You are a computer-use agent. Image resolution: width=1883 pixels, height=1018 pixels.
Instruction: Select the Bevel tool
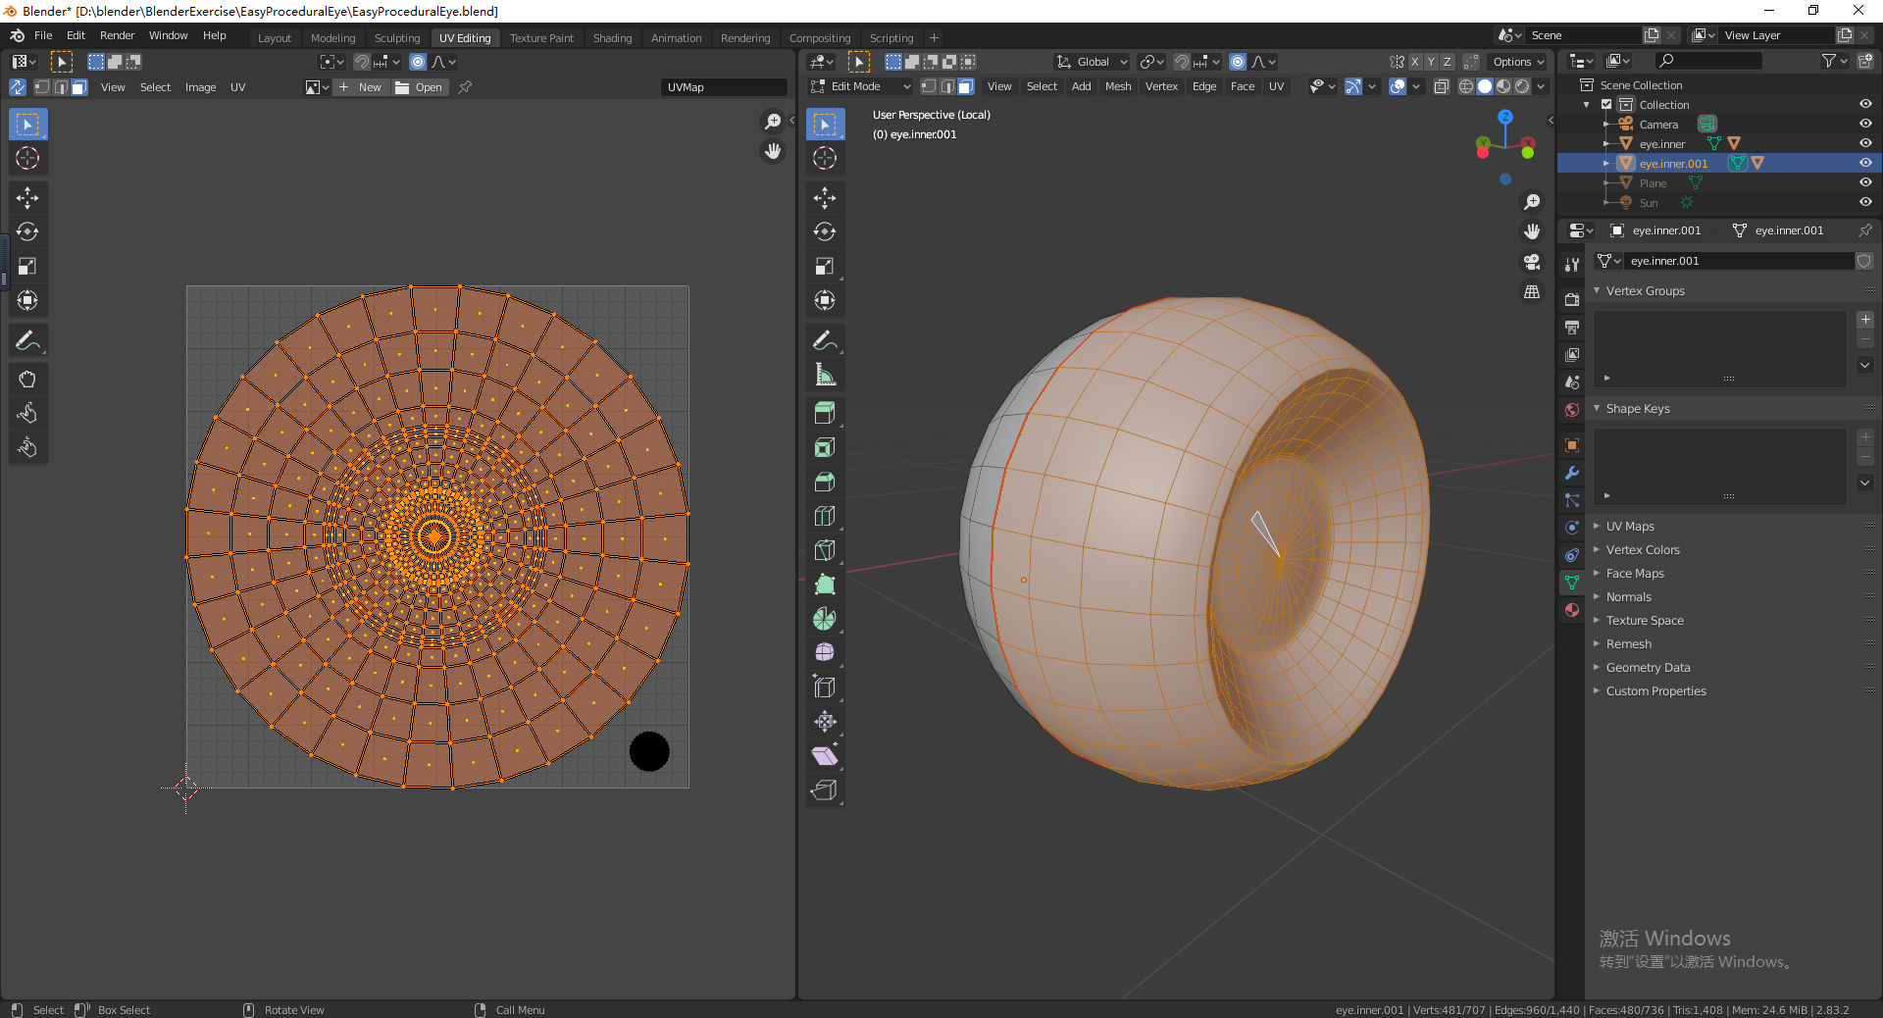click(825, 482)
